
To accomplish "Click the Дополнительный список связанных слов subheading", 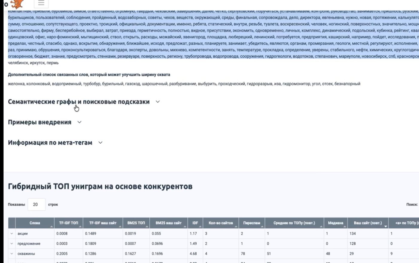I will click(x=89, y=75).
